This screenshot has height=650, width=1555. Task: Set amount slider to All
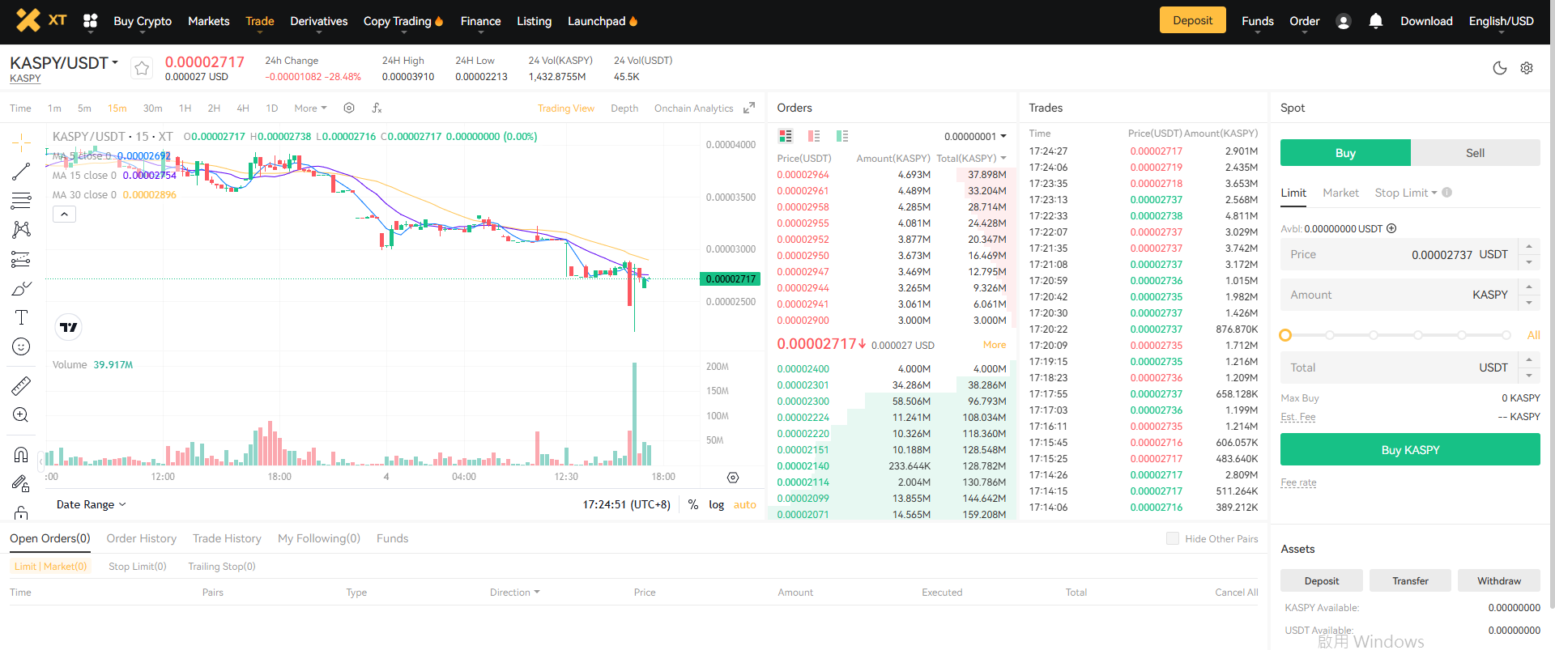click(x=1533, y=335)
